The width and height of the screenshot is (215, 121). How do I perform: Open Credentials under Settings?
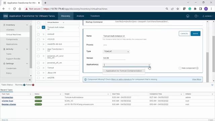coord(11,68)
